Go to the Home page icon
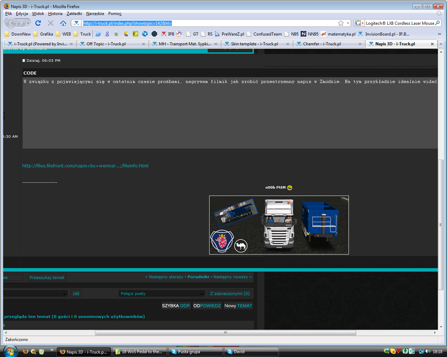This screenshot has height=357, width=447. (63, 23)
